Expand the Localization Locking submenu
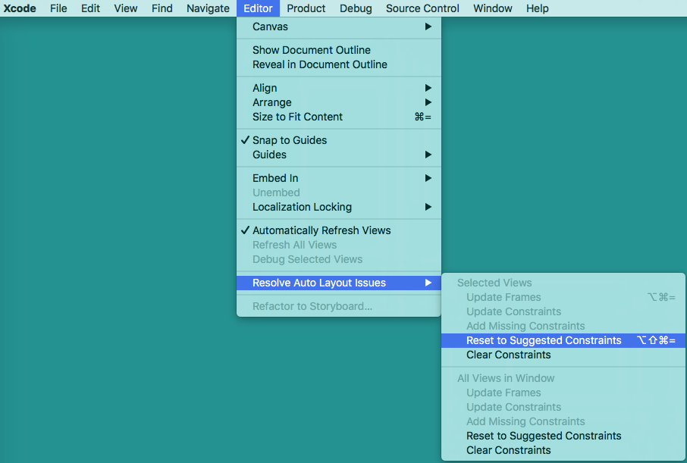The width and height of the screenshot is (687, 463). pyautogui.click(x=339, y=207)
